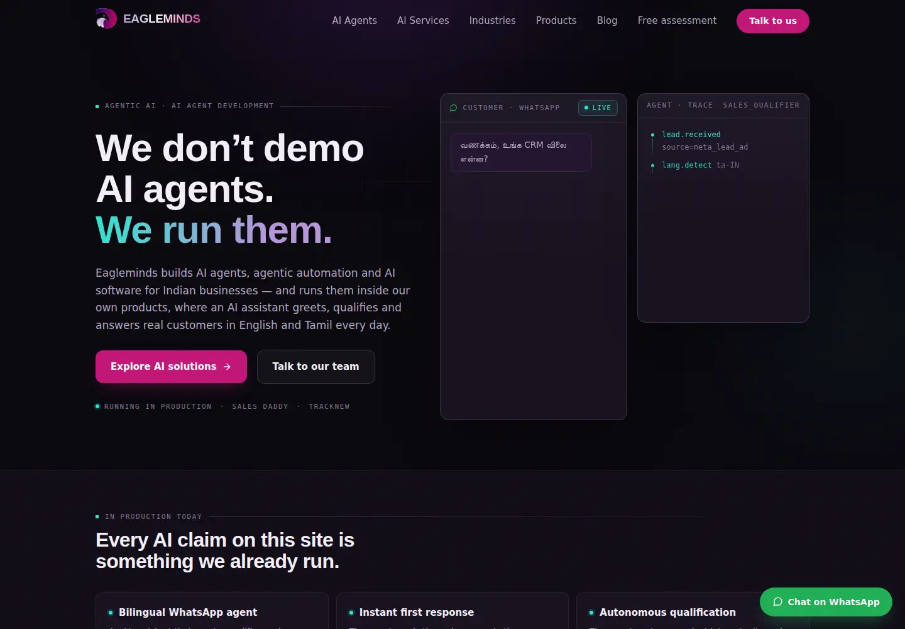Go to the Industries page

492,21
